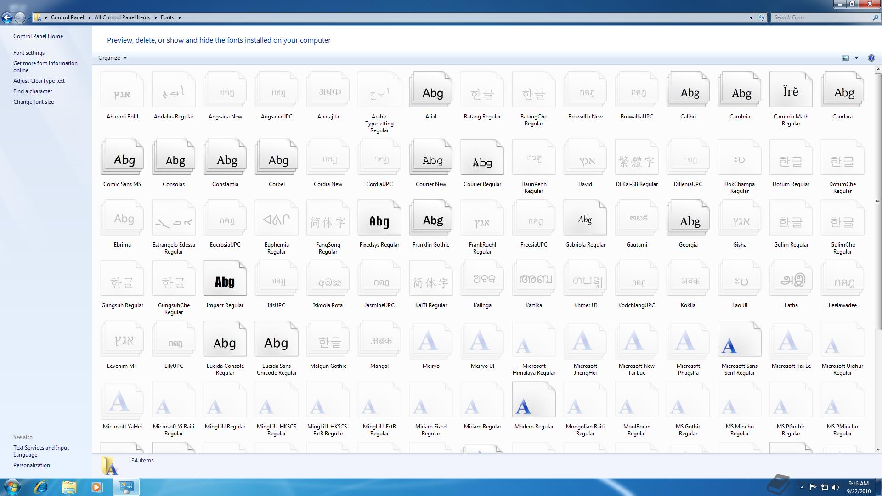Select the Latha font icon

(x=791, y=279)
